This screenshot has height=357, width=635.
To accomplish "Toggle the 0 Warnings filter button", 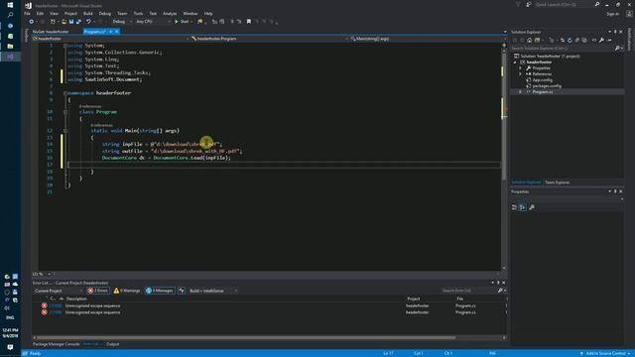I will [127, 291].
